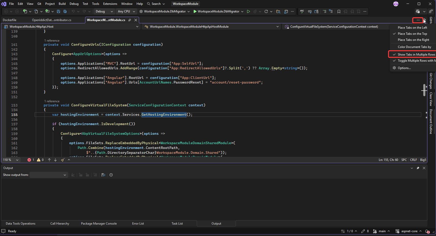This screenshot has width=436, height=236.
Task: Click the red error count icon
Action: tap(29, 160)
